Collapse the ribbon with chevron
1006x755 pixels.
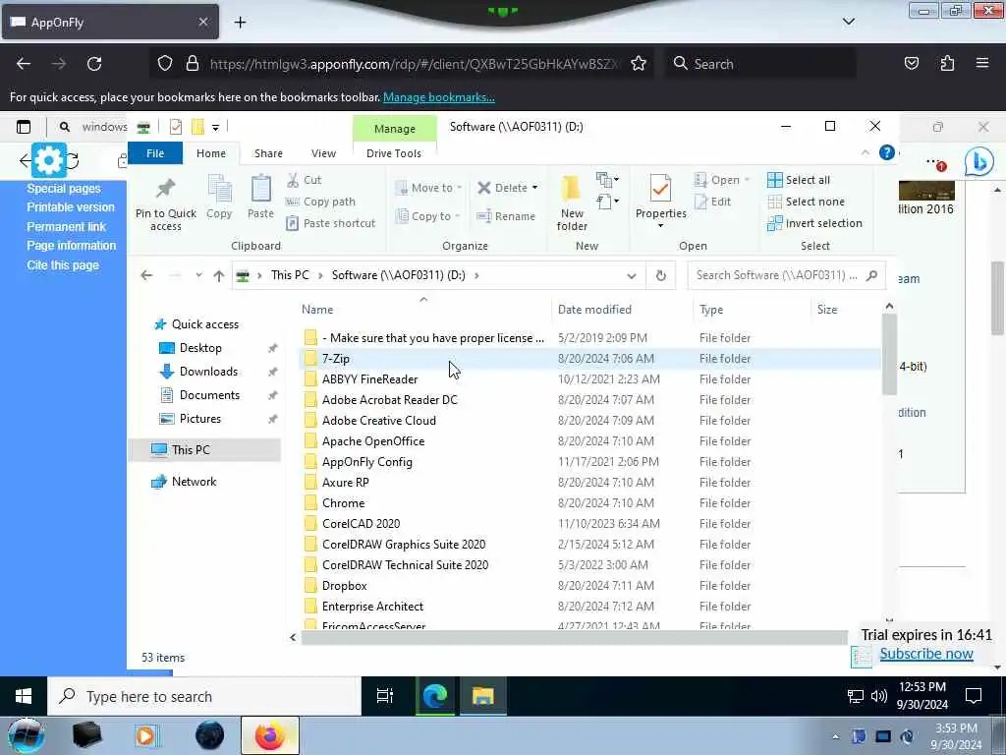click(x=865, y=152)
